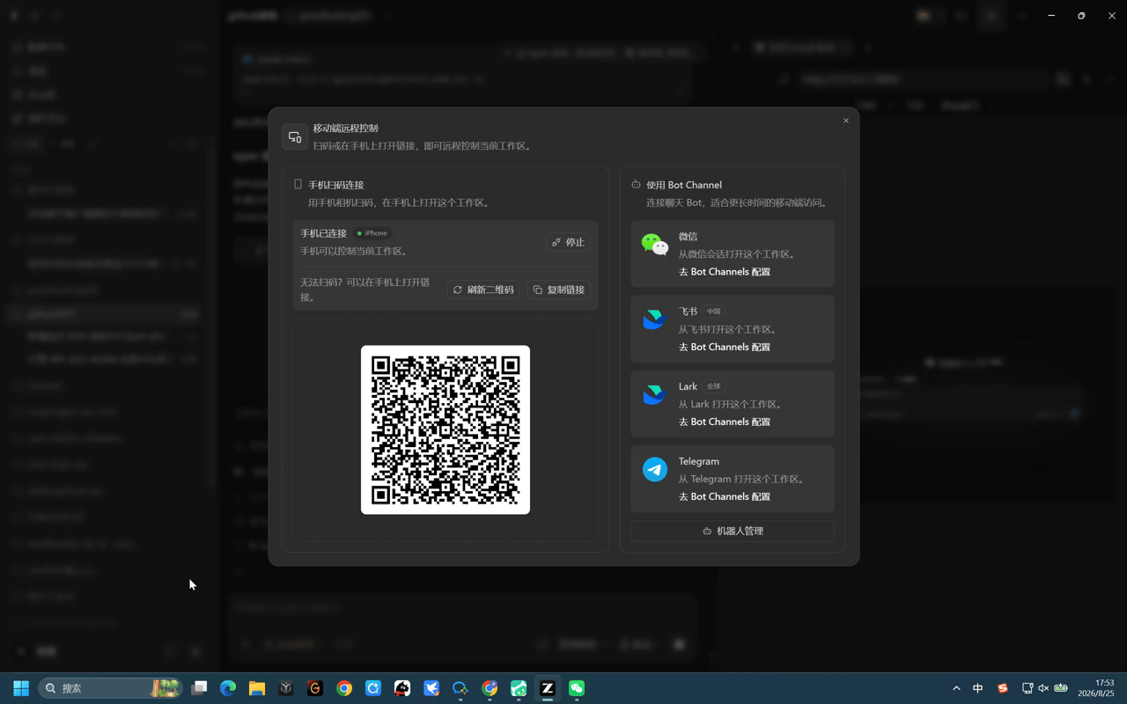Open Sogou input tray icon

(1002, 688)
